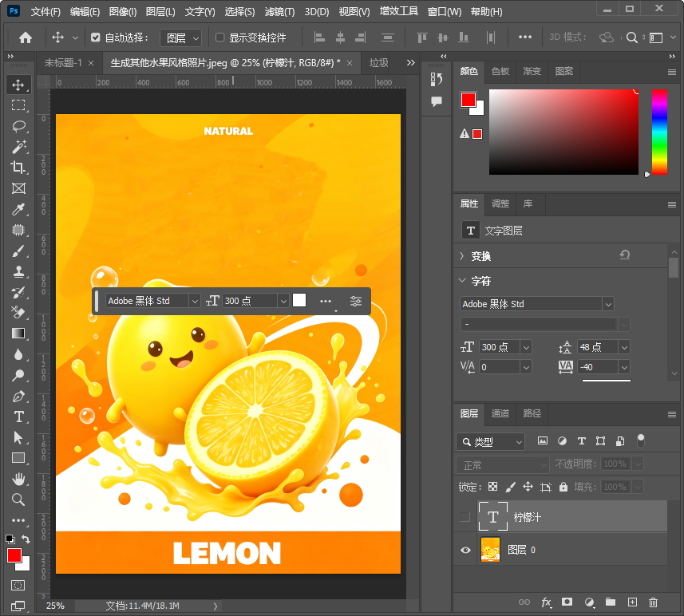Expand the 变换 section
The image size is (684, 616).
click(x=461, y=256)
